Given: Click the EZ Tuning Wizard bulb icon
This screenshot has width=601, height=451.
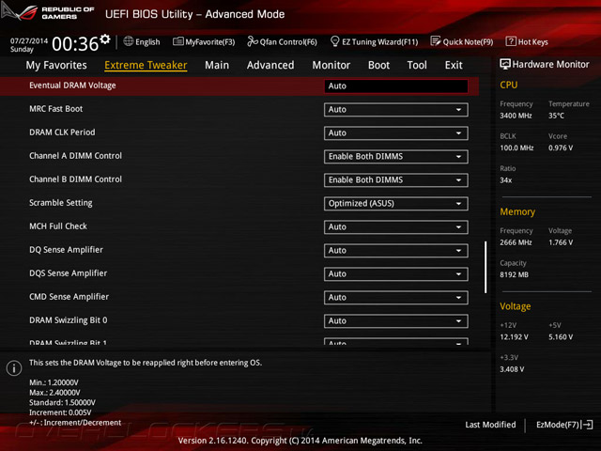Looking at the screenshot, I should coord(334,41).
